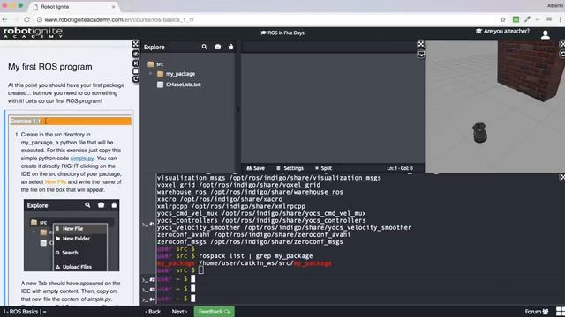Open the editor Settings
This screenshot has height=317, width=565.
[290, 168]
